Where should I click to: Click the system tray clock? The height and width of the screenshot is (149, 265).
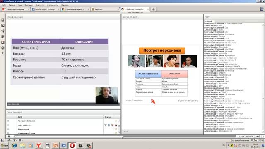point(256,145)
